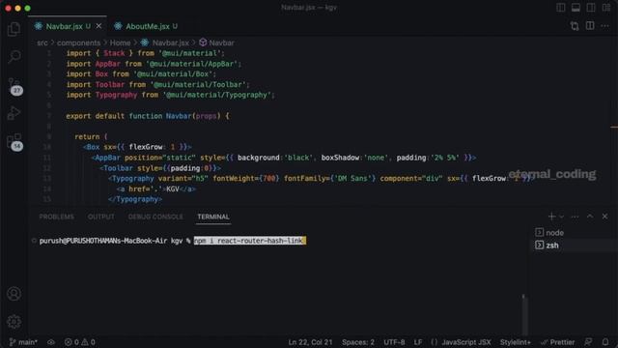Screen dimensions: 618x348
Task: Toggle secondary side bar layout icon
Action: [x=591, y=8]
